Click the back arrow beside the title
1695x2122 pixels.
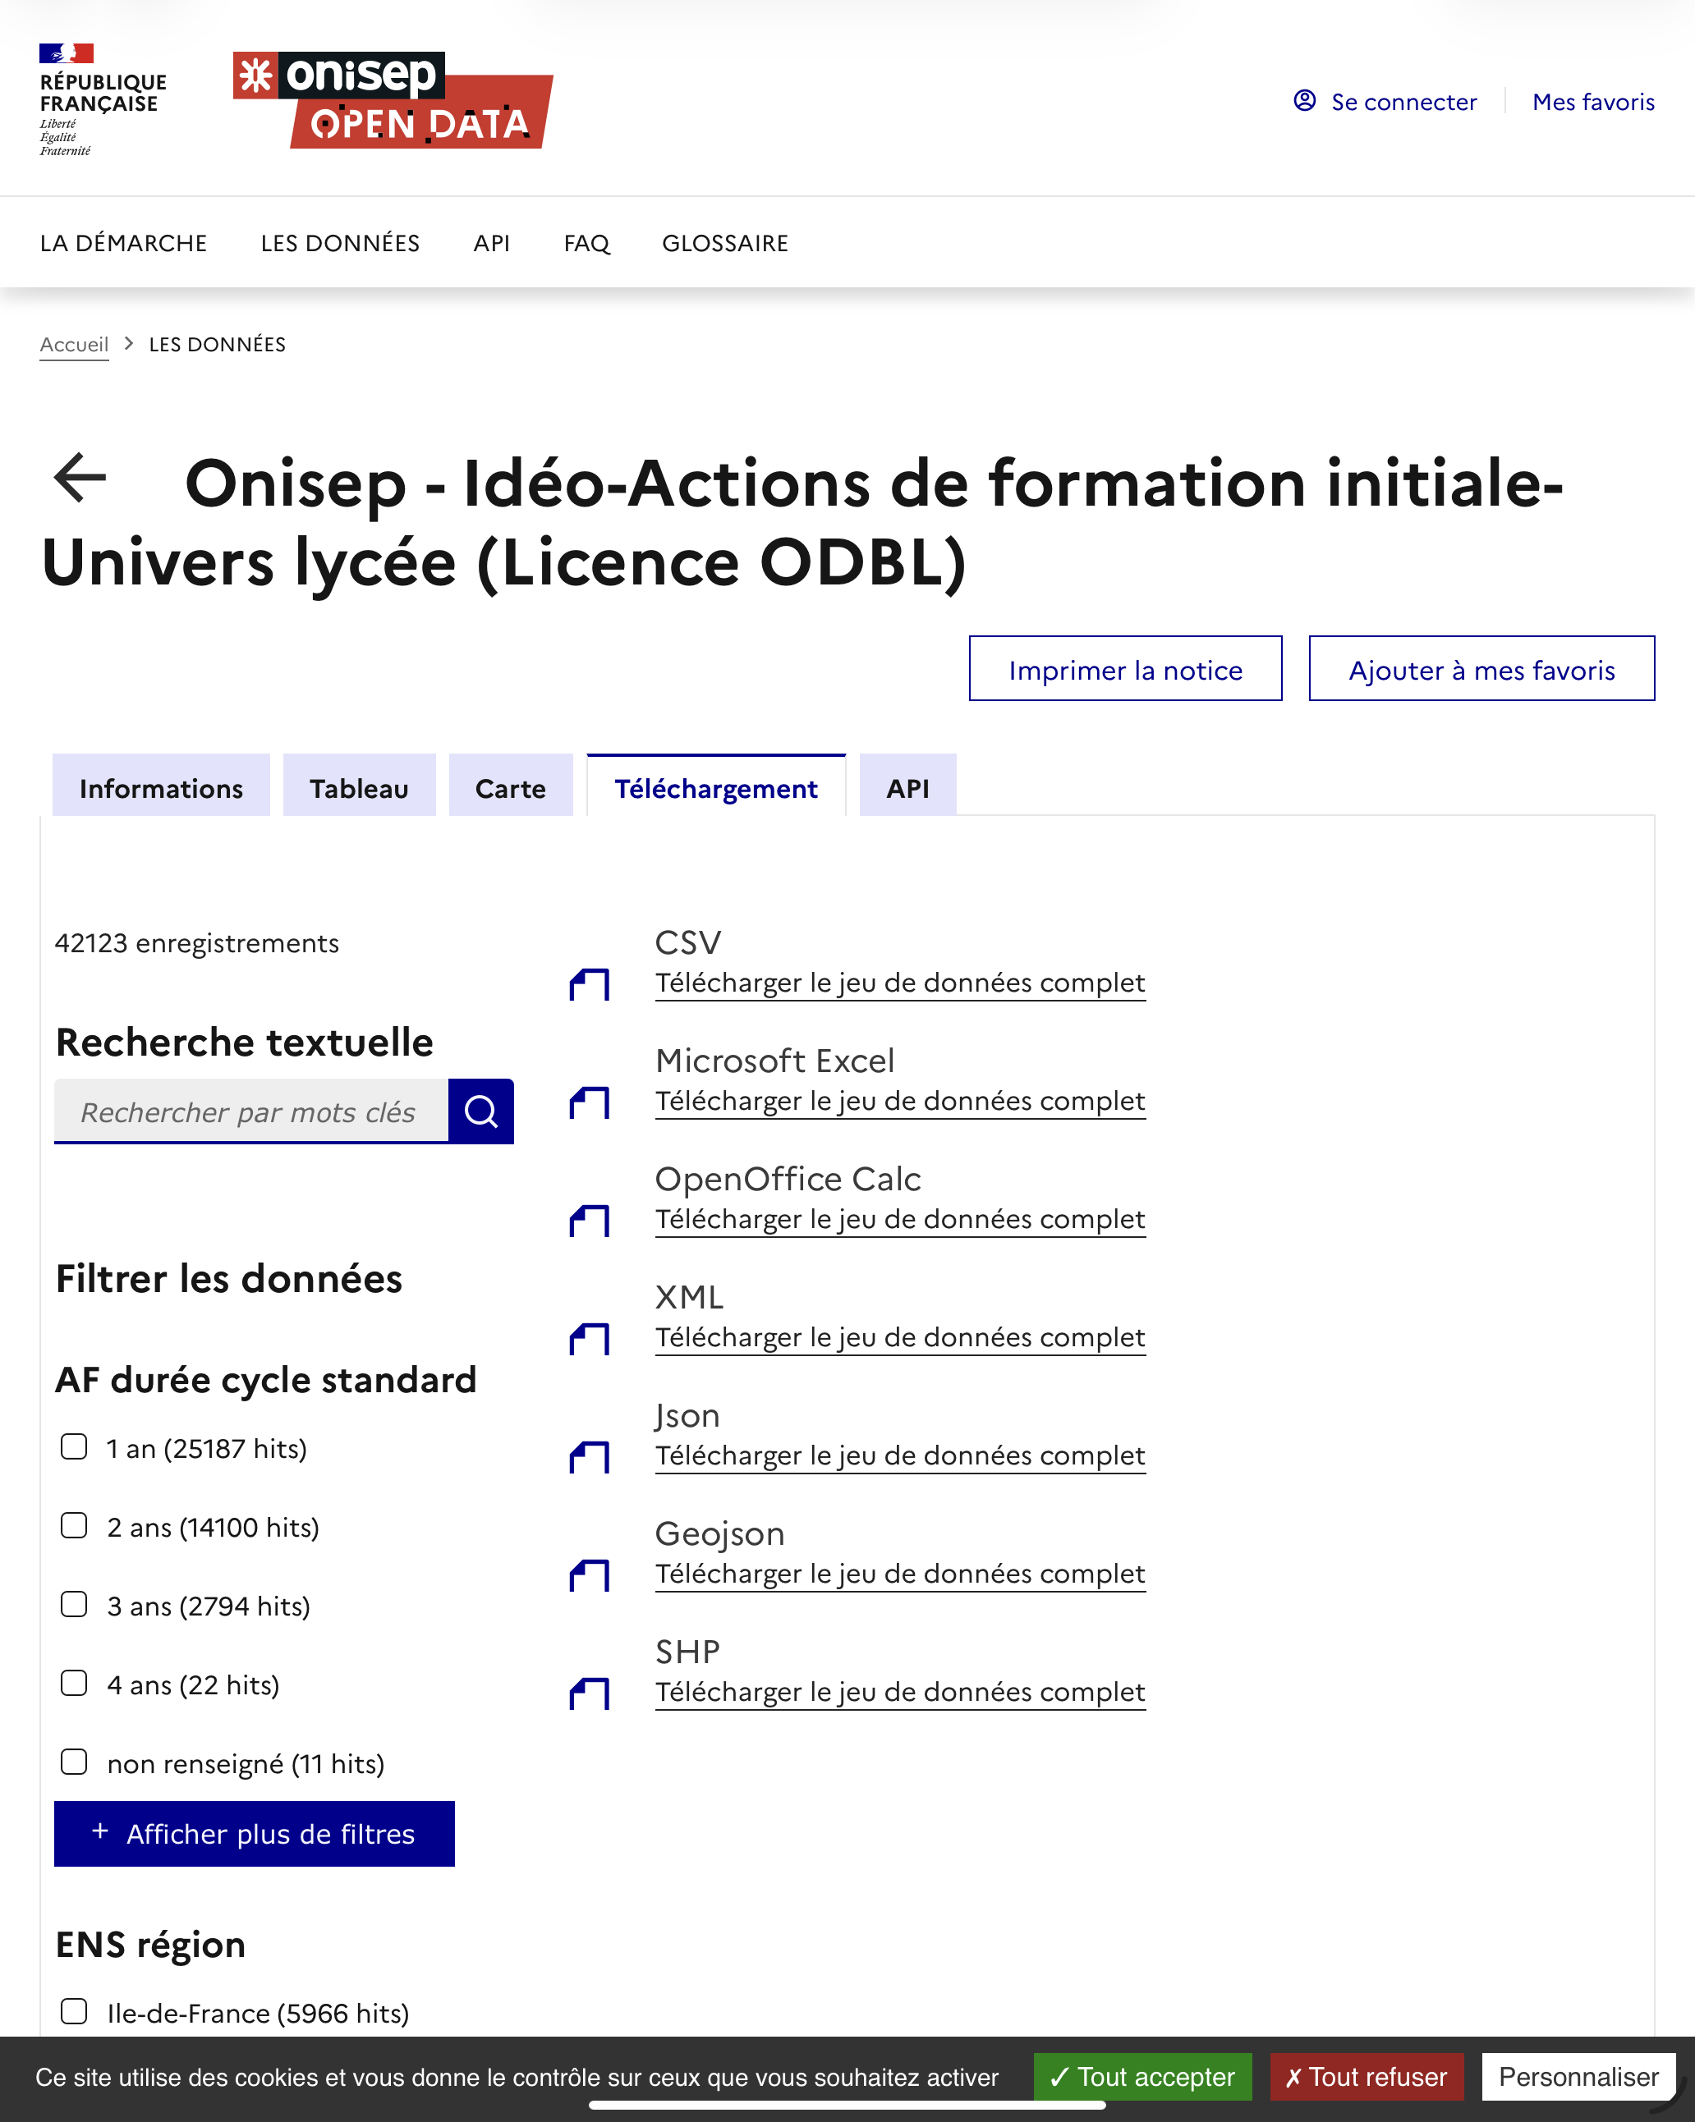coord(80,479)
